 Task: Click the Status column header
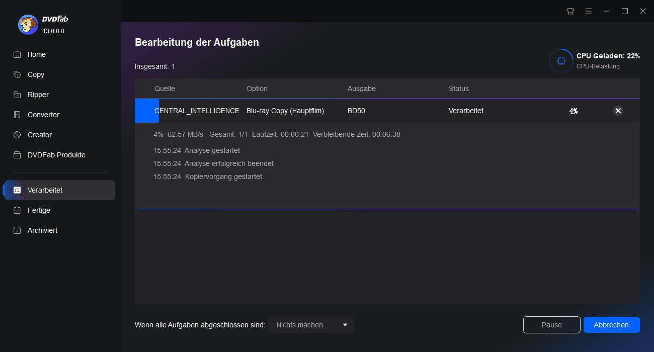click(x=459, y=89)
